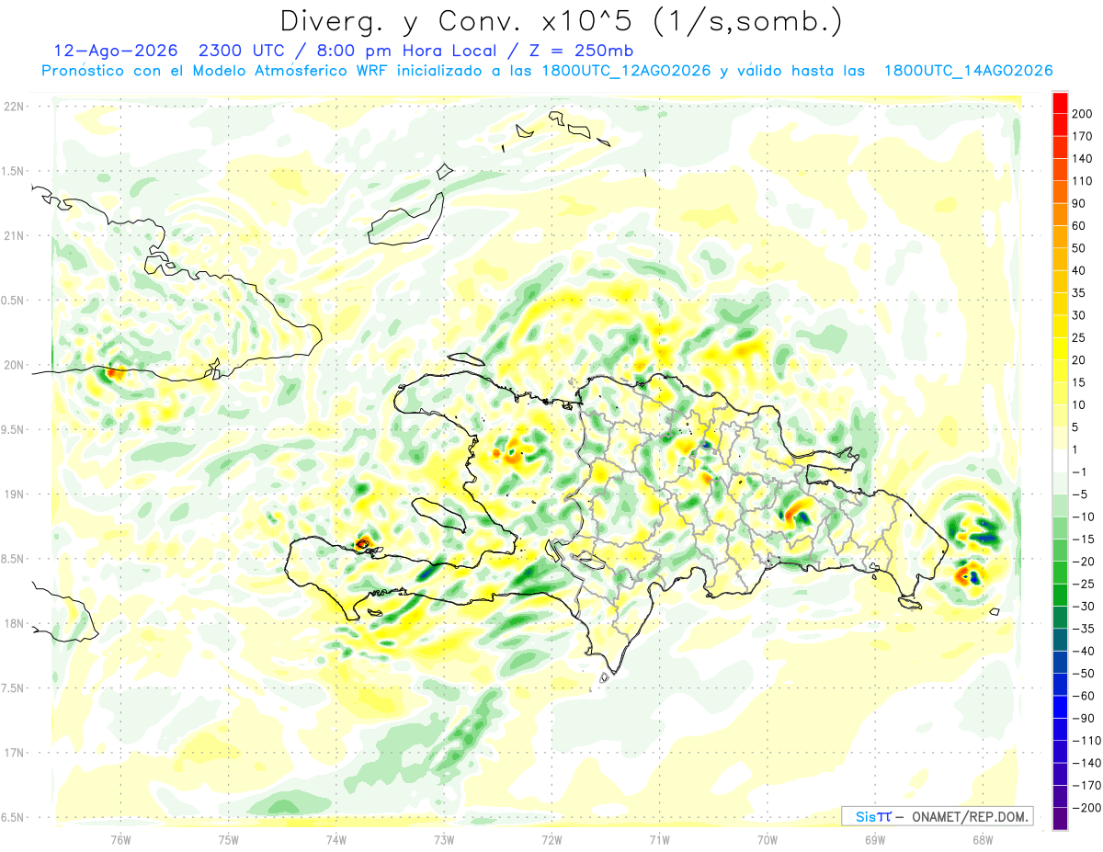Click the '-40' color scale value

click(x=1082, y=652)
